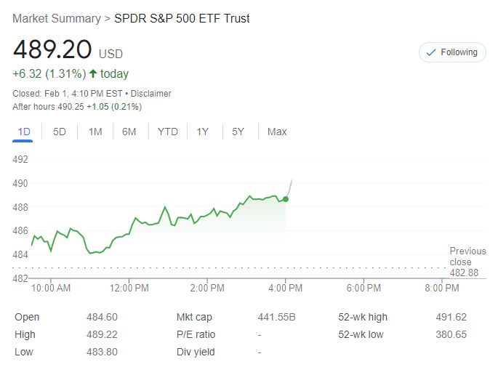Click the SPDR S&P 500 ETF Trust title
This screenshot has width=498, height=367.
(x=182, y=18)
